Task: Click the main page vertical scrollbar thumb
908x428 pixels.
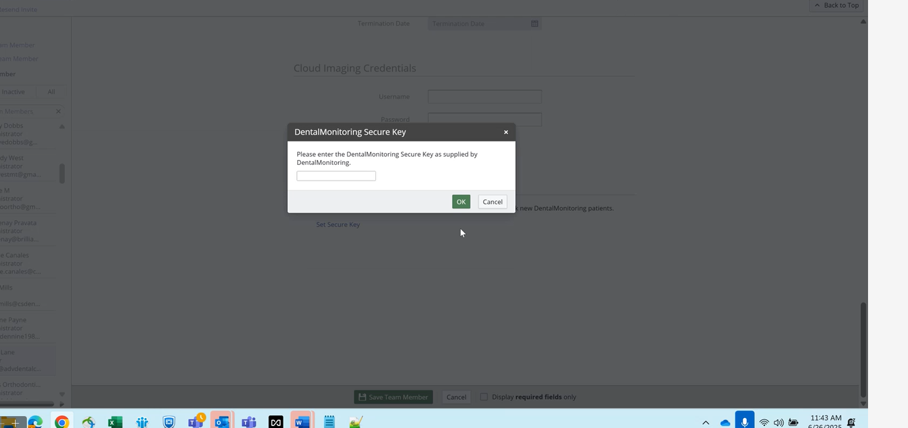Action: coord(864,349)
